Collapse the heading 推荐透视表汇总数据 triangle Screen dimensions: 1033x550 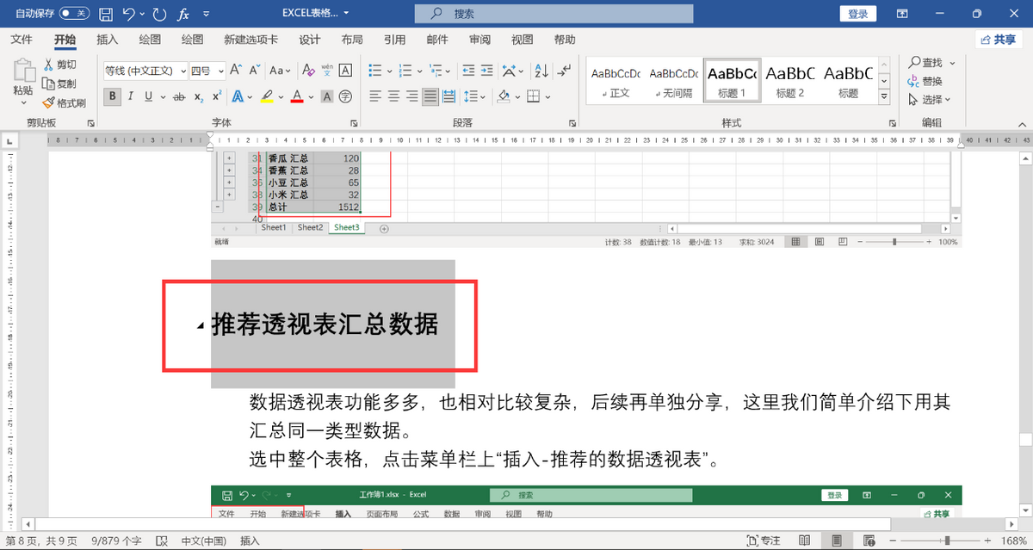(x=201, y=325)
